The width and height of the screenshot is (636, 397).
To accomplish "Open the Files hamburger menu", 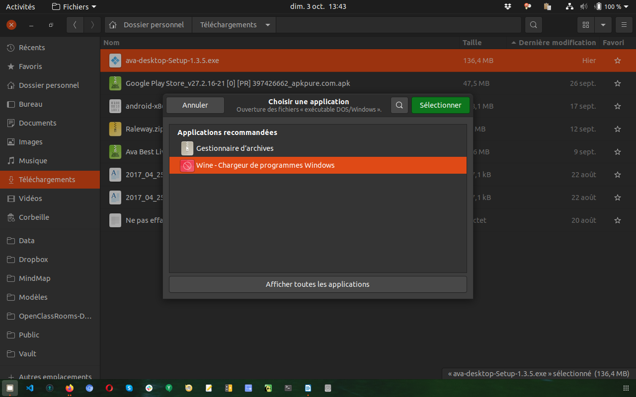I will 624,25.
